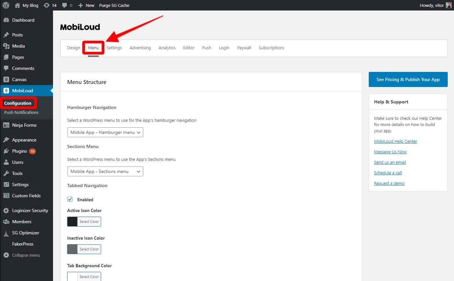Open the Howdy, vitor account menu
This screenshot has height=281, width=454.
436,5
